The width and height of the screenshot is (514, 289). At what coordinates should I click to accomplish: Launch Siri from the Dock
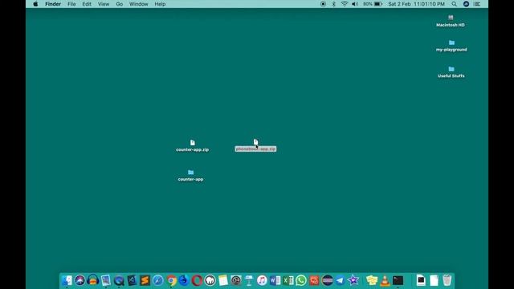coord(80,280)
